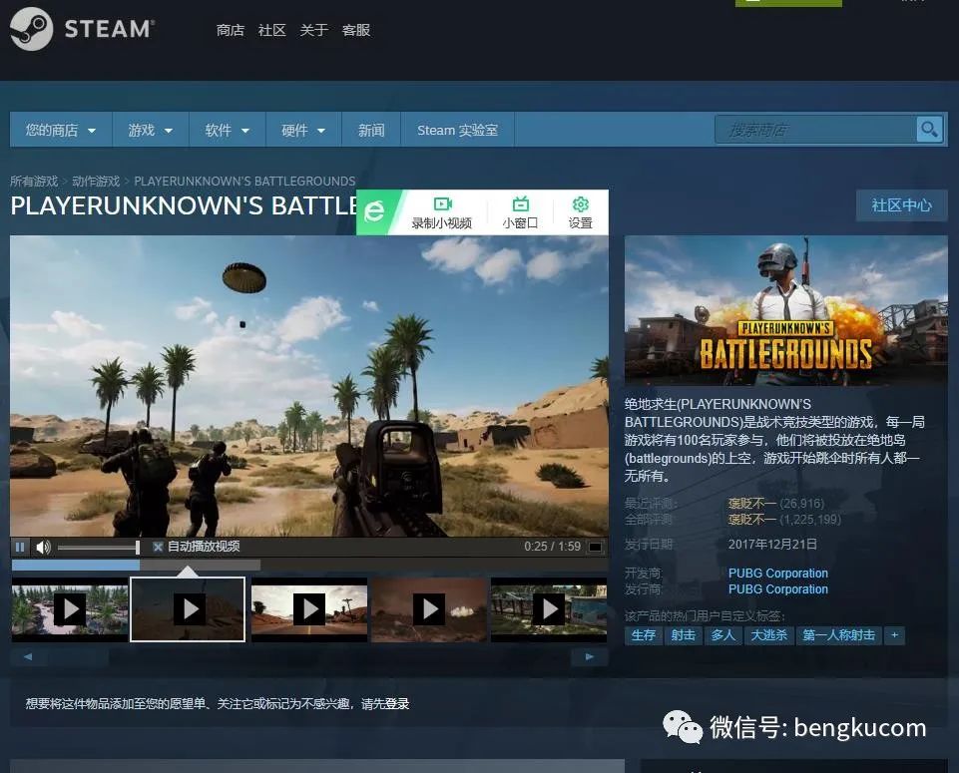Play the desert road thumbnail

pos(309,609)
